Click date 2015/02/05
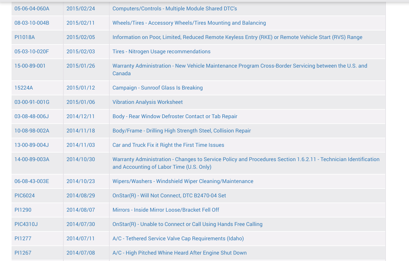Screen dimensions: 409x261 coord(81,37)
